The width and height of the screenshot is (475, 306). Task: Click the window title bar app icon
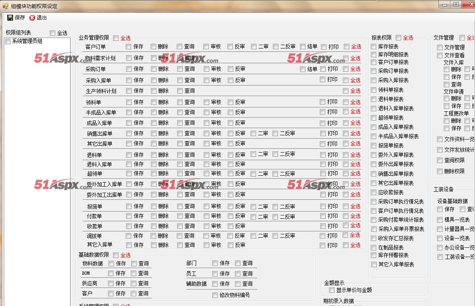click(5, 6)
